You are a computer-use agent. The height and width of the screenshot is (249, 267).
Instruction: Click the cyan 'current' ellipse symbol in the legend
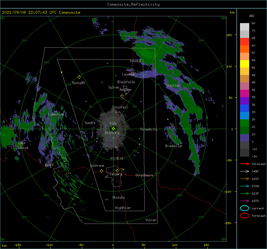point(244,208)
